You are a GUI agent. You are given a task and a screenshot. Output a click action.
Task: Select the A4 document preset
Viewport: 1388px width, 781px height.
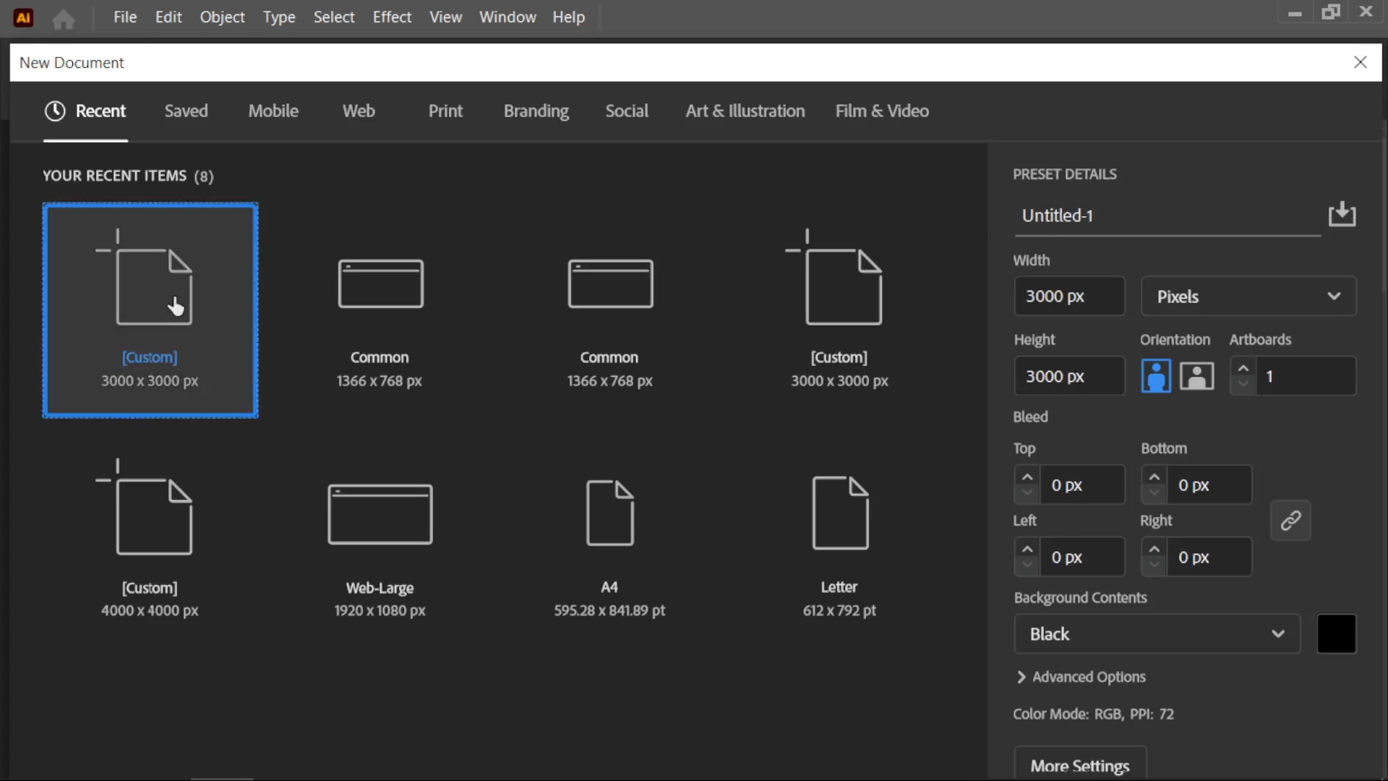(609, 540)
